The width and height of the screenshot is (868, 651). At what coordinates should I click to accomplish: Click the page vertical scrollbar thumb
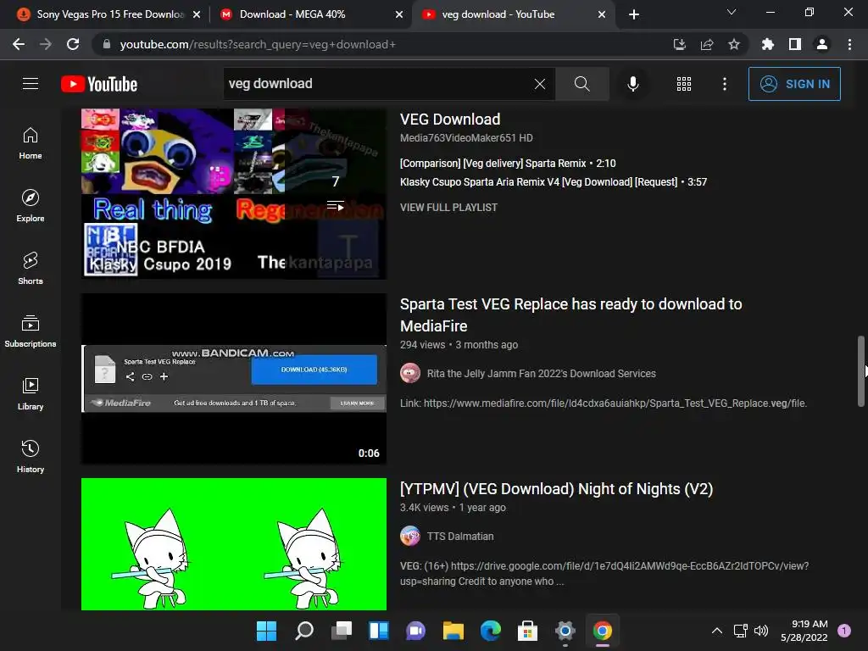tap(861, 371)
